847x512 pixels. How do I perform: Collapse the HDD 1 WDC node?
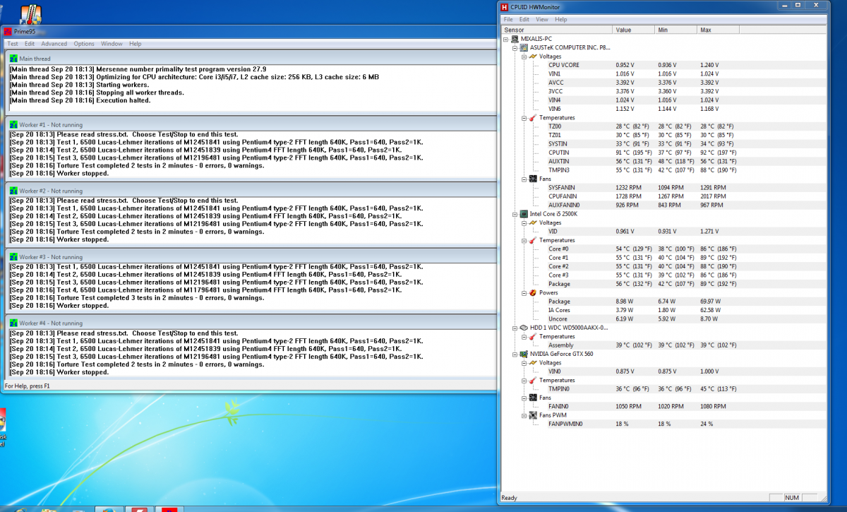point(515,328)
